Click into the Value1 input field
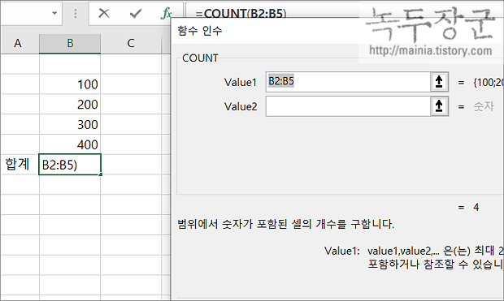 coord(348,82)
